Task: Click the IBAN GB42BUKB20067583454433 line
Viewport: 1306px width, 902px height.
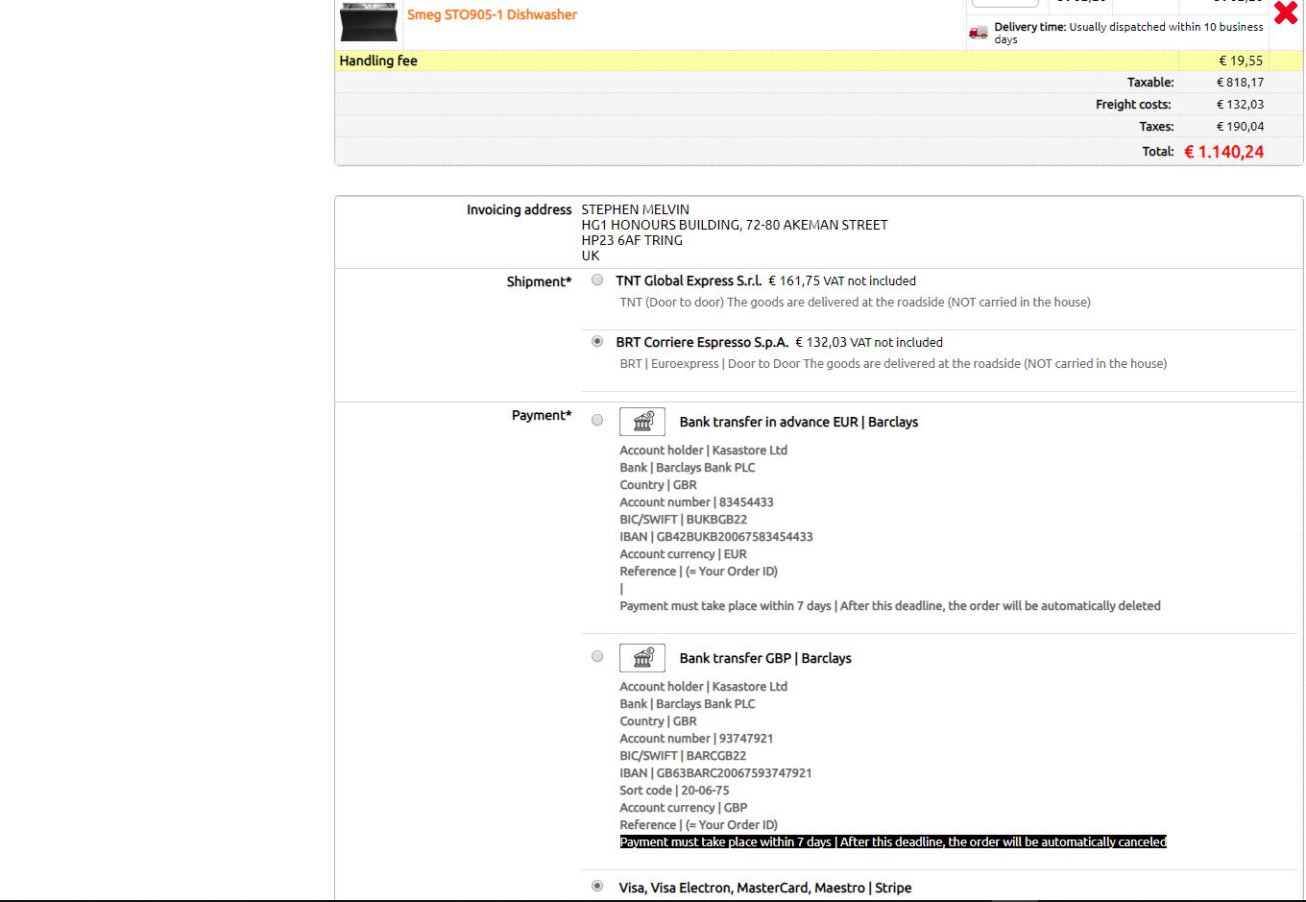Action: pyautogui.click(x=716, y=537)
